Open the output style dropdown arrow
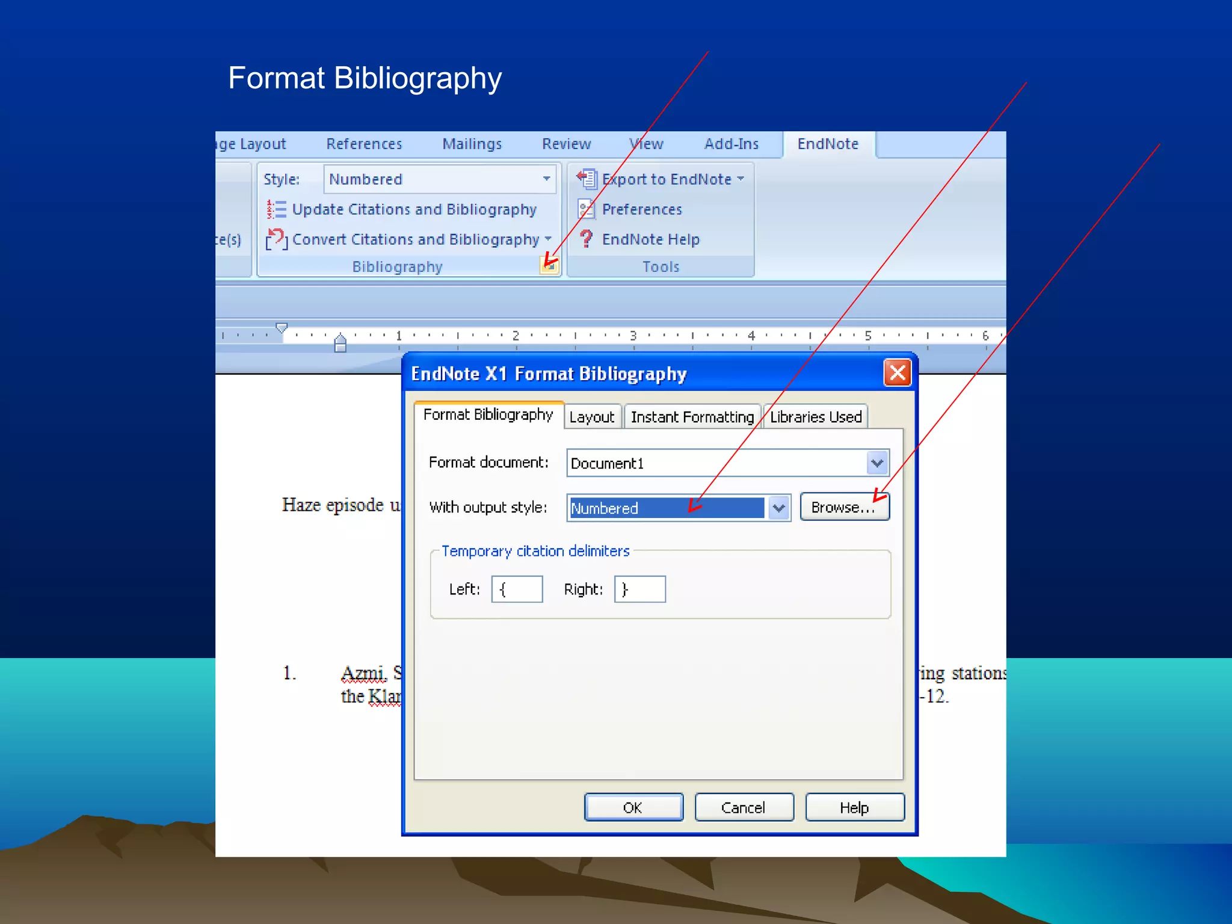Image resolution: width=1232 pixels, height=924 pixels. 778,508
